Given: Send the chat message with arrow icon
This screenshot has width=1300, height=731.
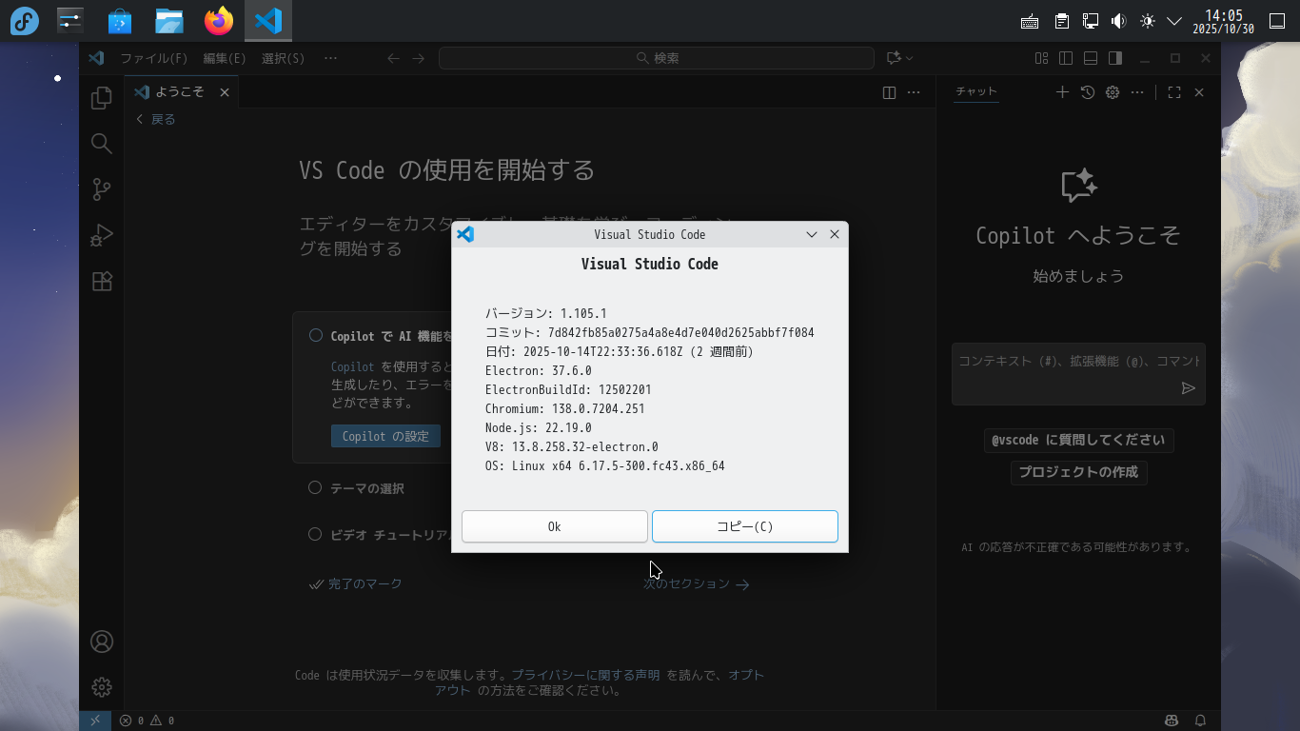Looking at the screenshot, I should click(x=1189, y=387).
